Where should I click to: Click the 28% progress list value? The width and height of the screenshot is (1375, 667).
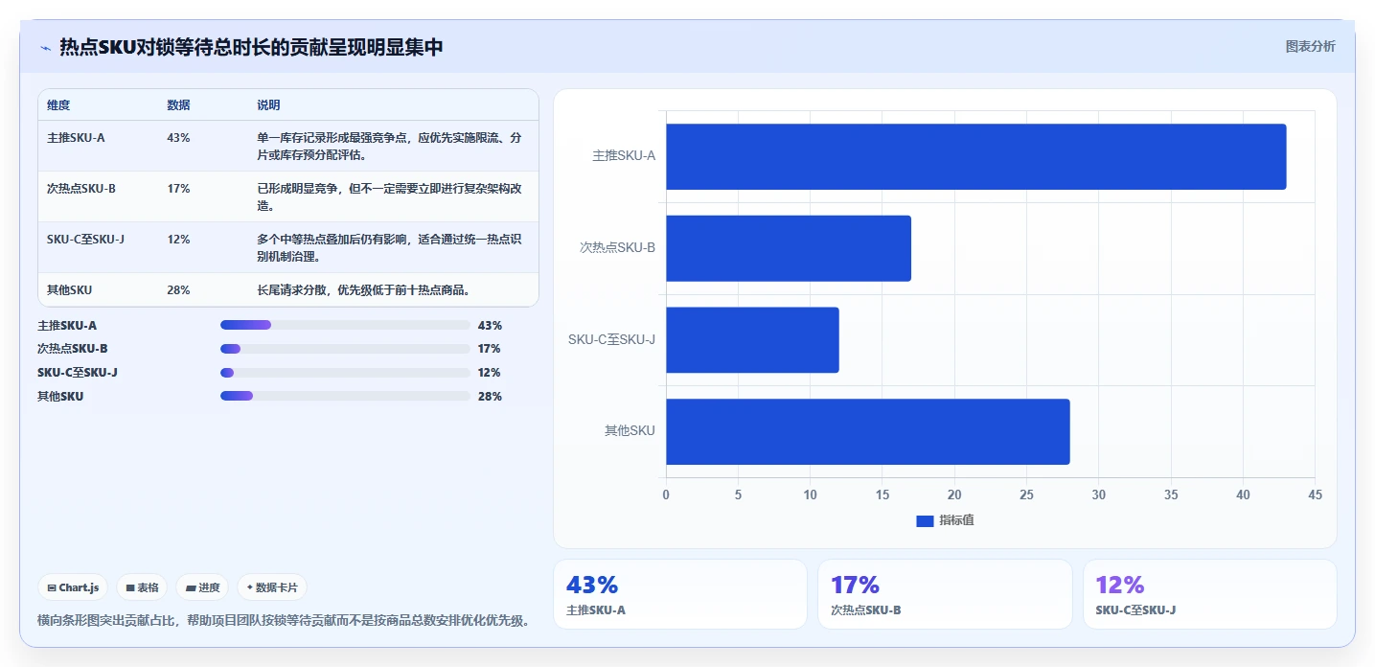tap(490, 396)
